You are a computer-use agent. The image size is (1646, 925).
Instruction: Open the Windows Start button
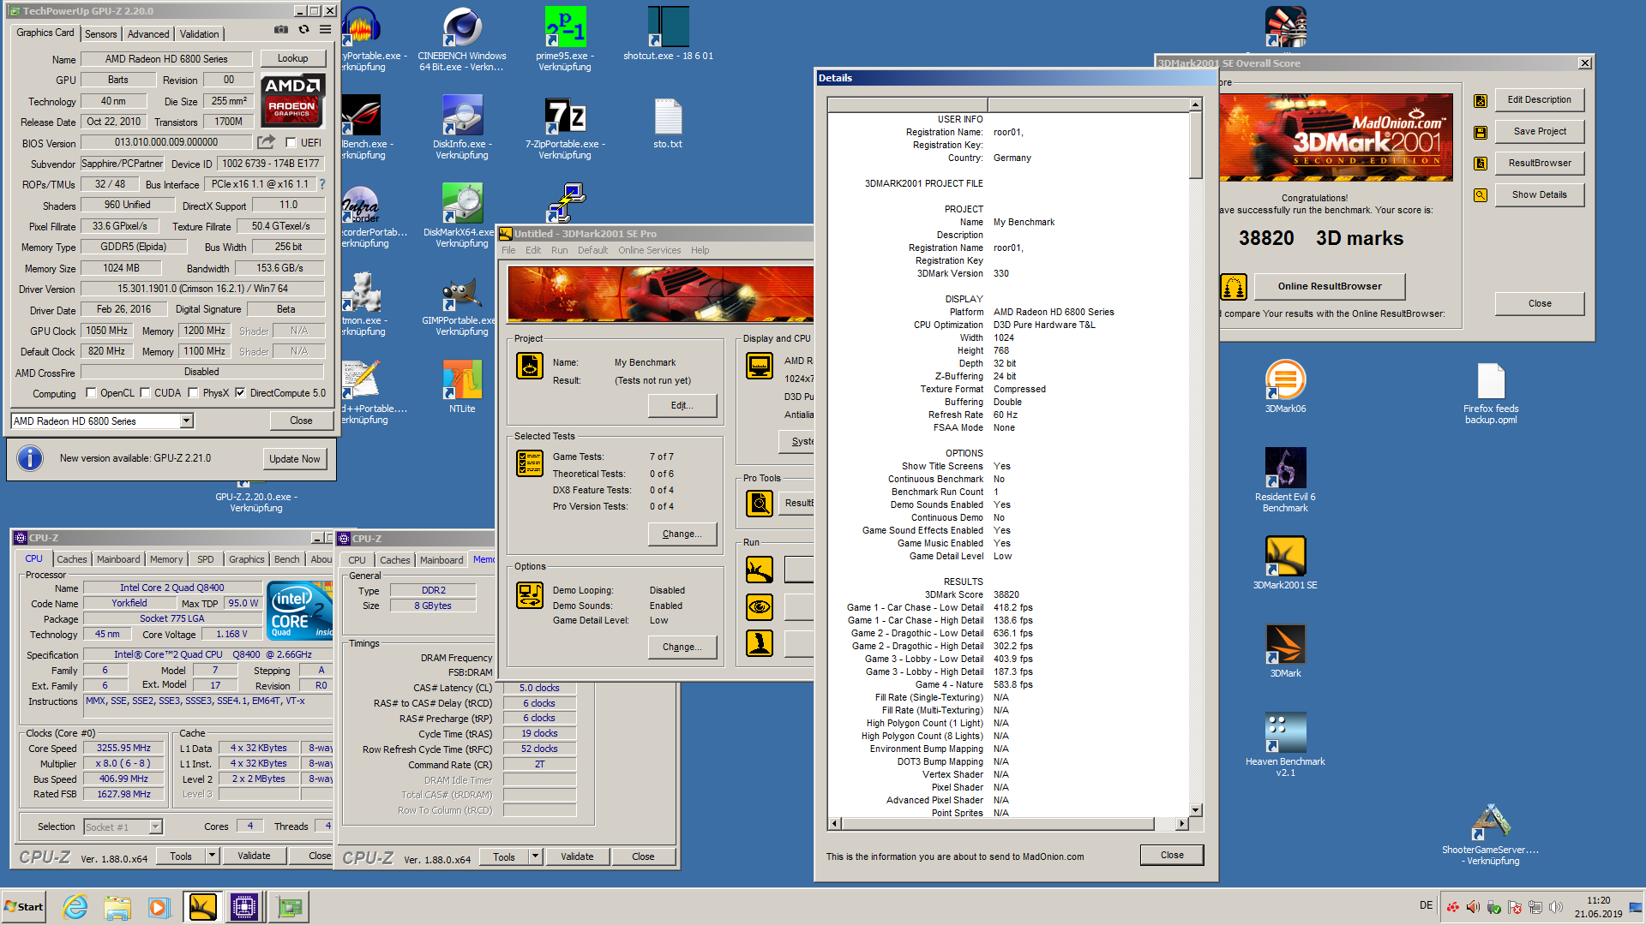24,907
